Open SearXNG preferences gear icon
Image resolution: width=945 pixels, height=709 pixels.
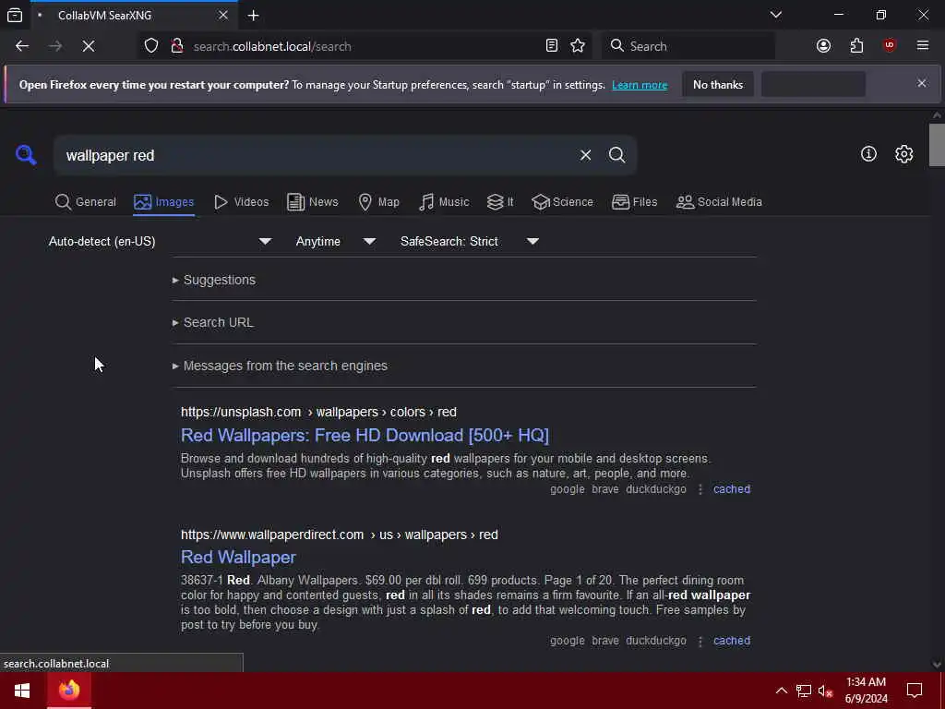tap(903, 154)
